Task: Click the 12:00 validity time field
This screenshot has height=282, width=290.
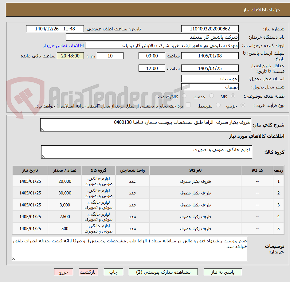Action: [152, 68]
